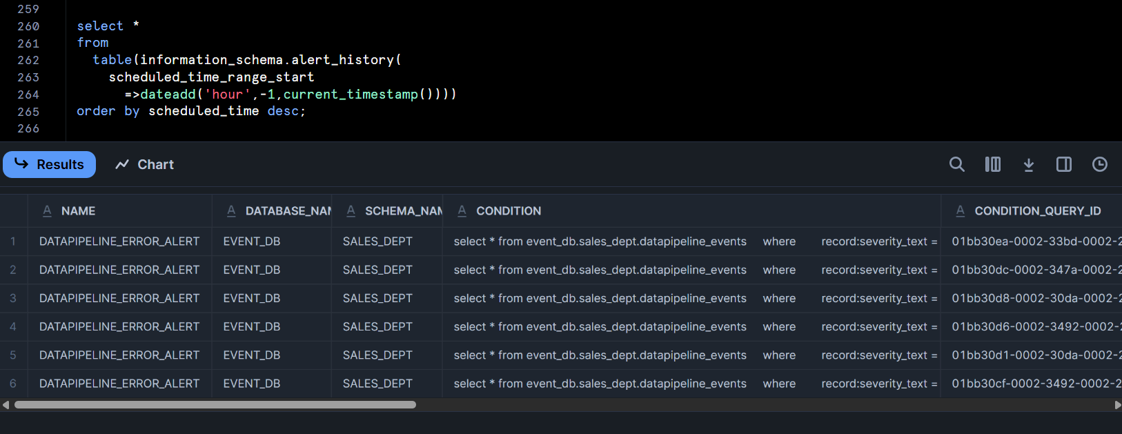Image resolution: width=1122 pixels, height=434 pixels.
Task: Click editor line number 262
Action: pyautogui.click(x=28, y=60)
